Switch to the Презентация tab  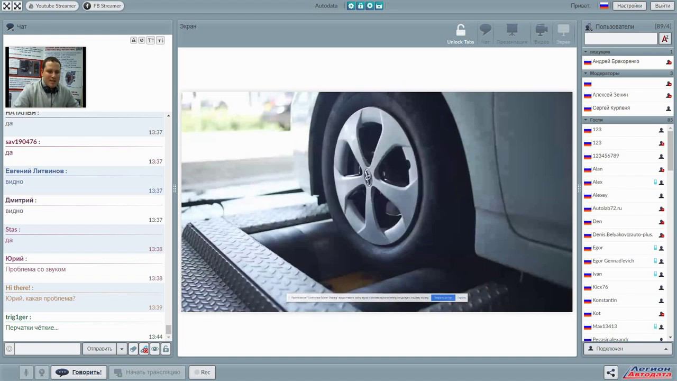tap(512, 34)
